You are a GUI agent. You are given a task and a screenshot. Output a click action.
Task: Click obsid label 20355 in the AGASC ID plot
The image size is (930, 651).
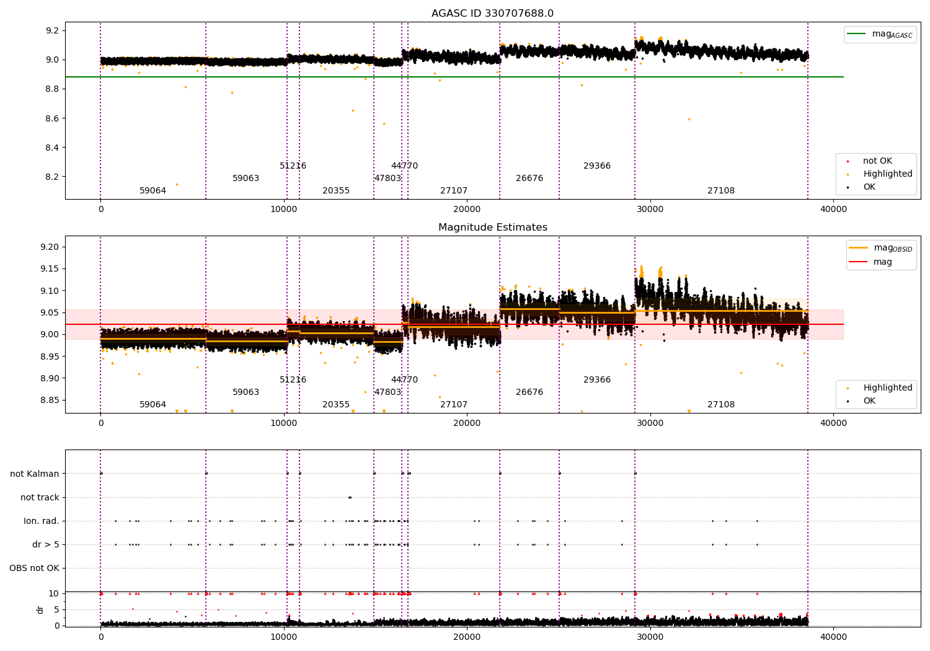pyautogui.click(x=336, y=191)
